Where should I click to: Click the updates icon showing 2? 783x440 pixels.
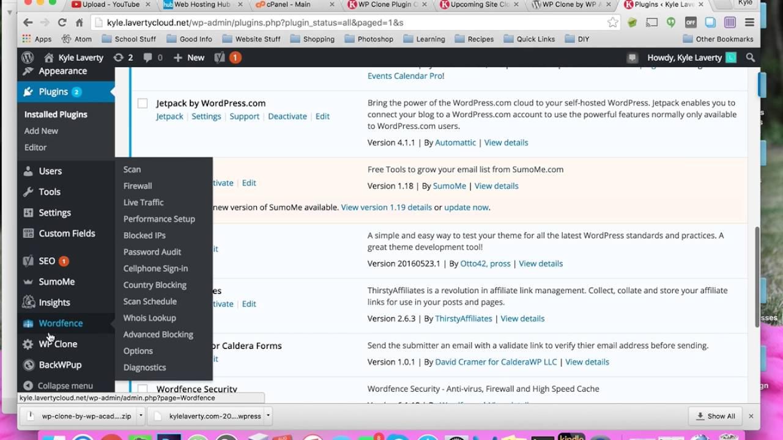click(x=123, y=57)
